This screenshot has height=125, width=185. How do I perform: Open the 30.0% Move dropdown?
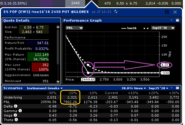(x=134, y=88)
